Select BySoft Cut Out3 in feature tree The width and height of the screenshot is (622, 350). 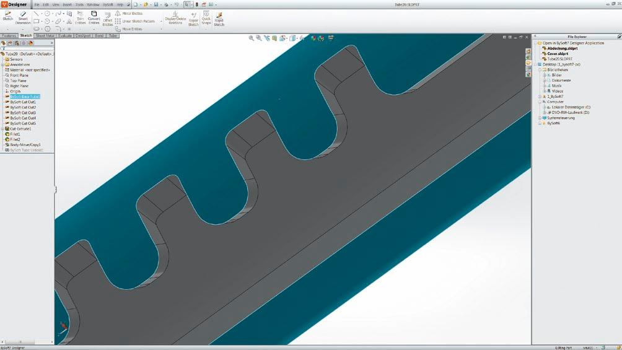pyautogui.click(x=22, y=113)
